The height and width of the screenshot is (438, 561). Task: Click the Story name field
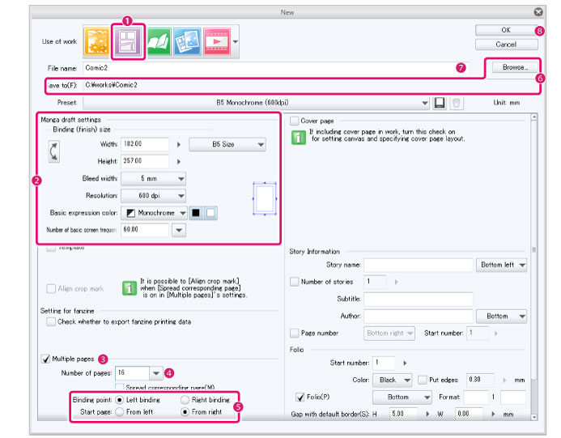point(419,266)
